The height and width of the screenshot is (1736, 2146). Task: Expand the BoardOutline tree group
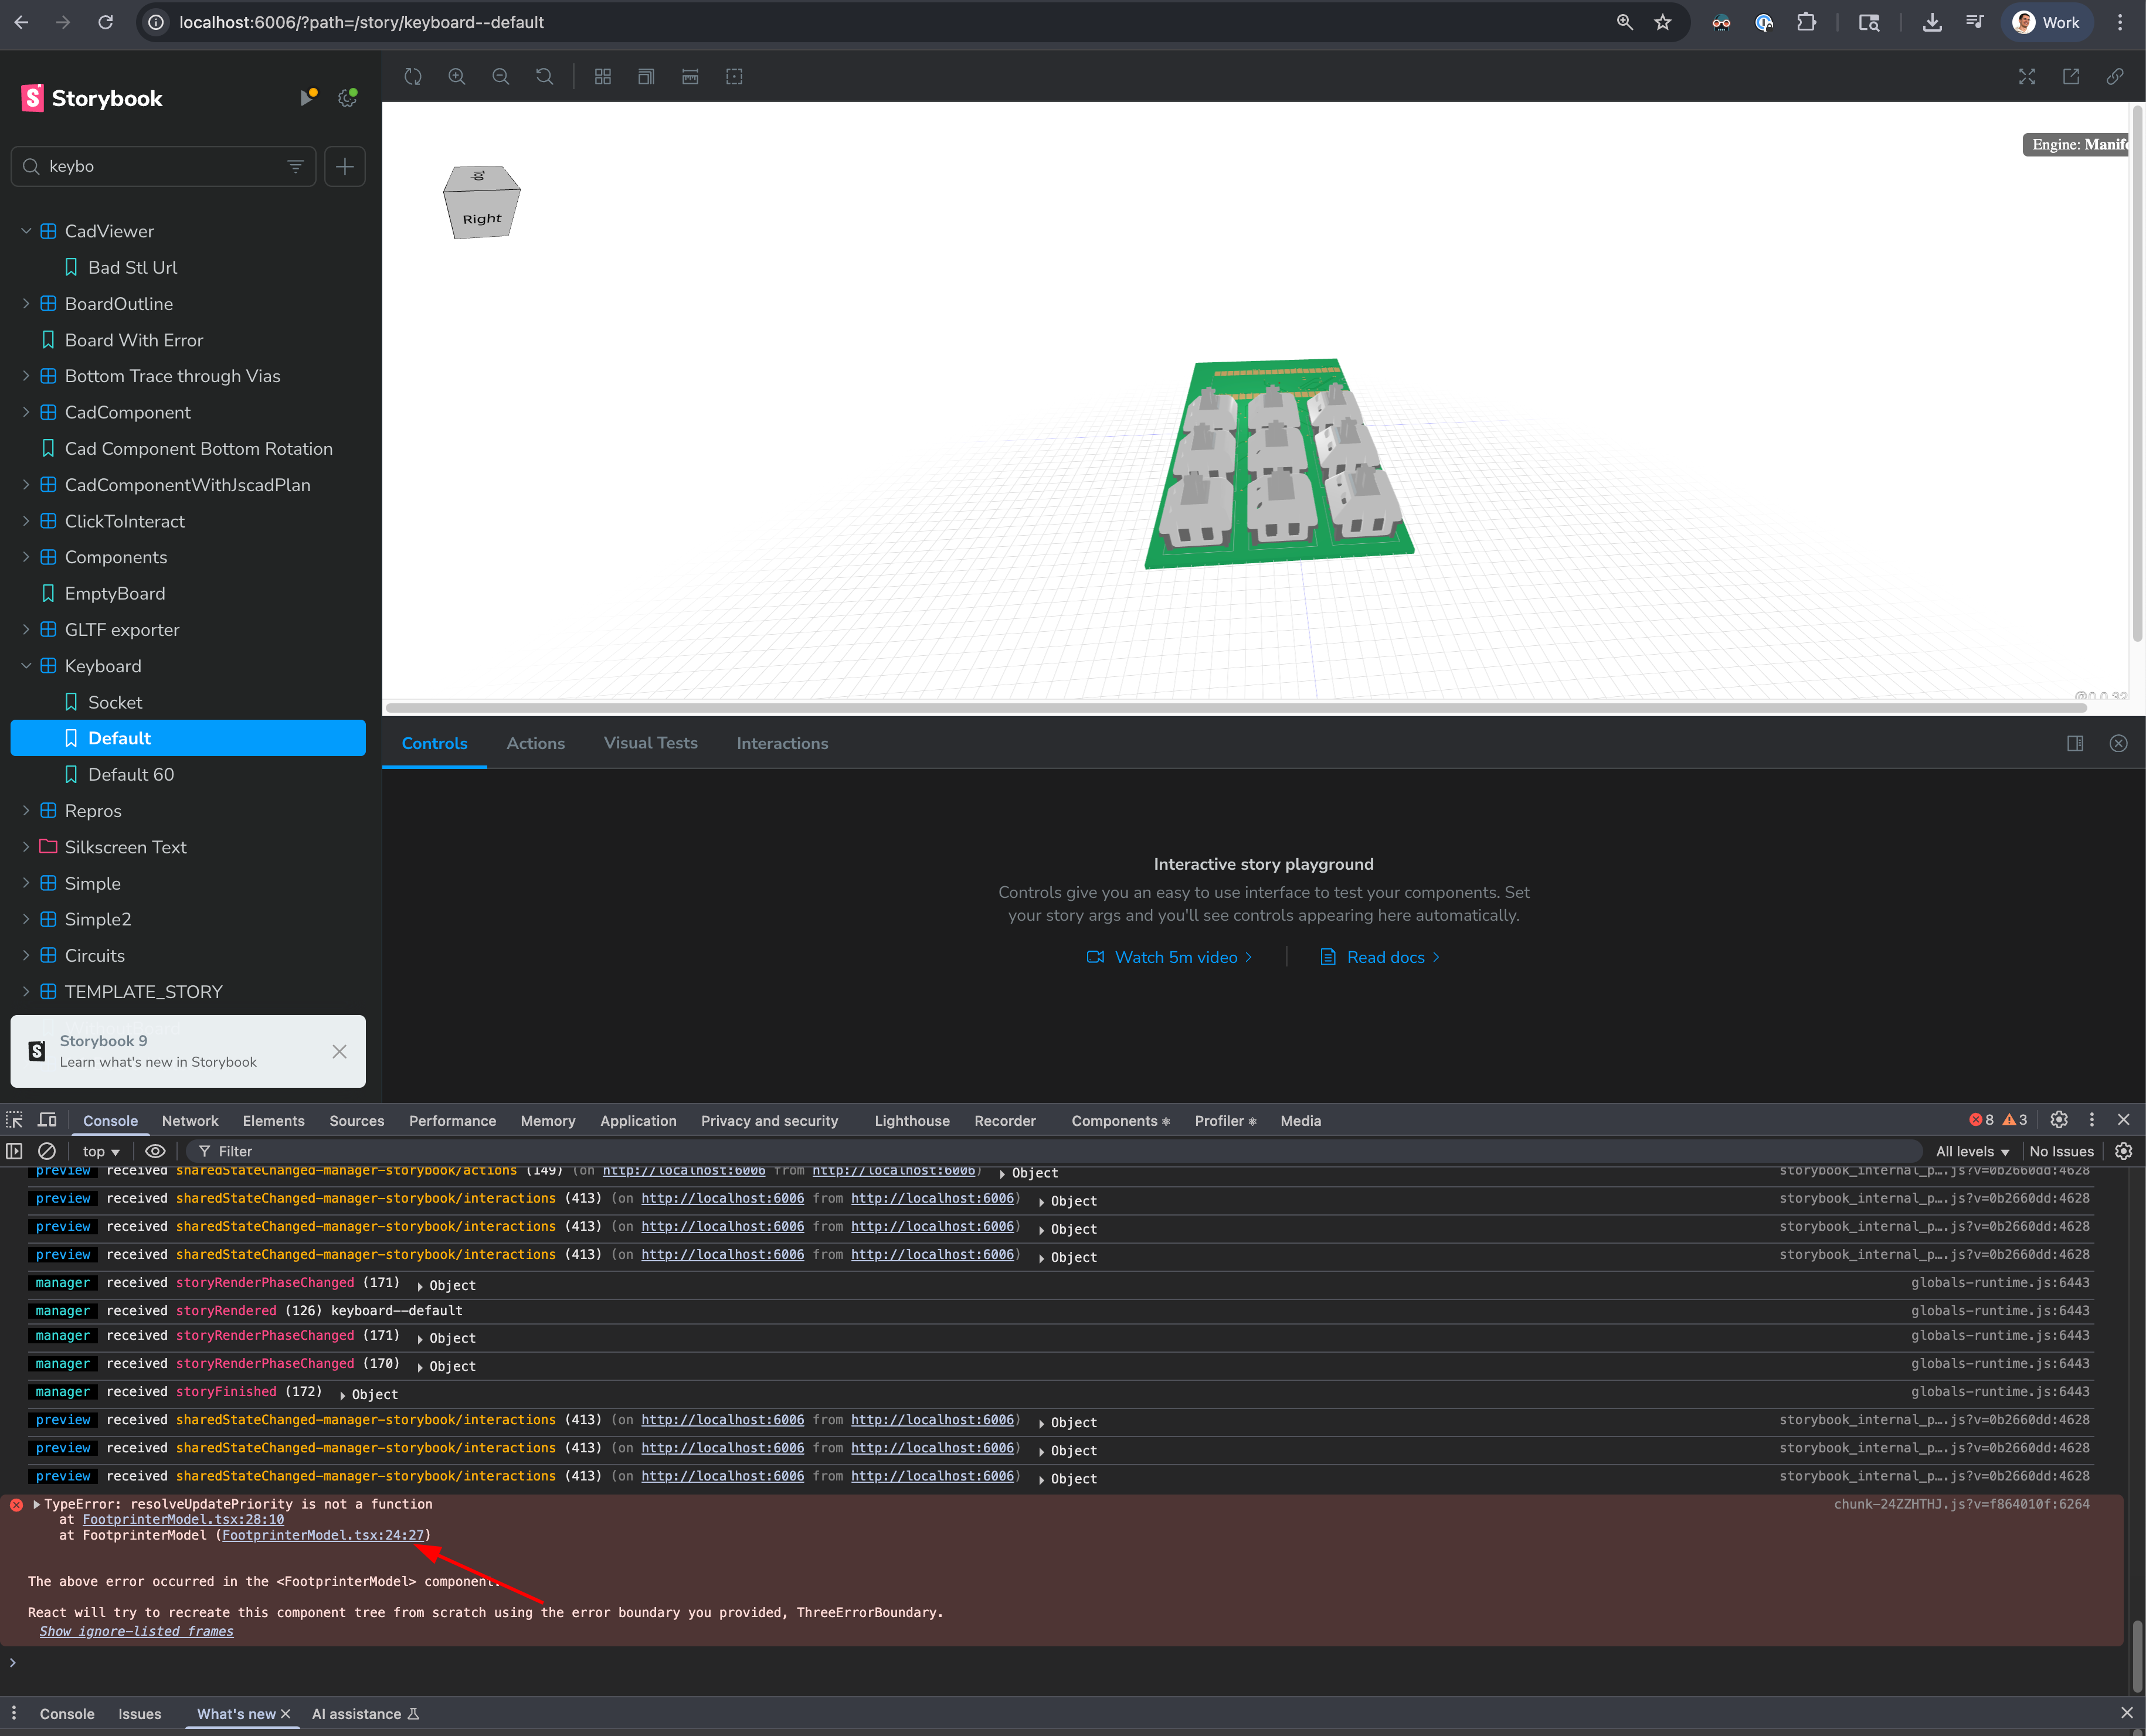pos(26,304)
